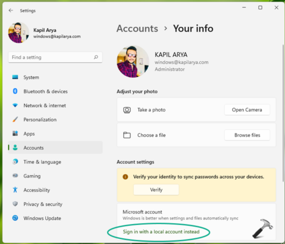Click the camera icon beside Take a photo
The width and height of the screenshot is (285, 244).
tap(127, 110)
